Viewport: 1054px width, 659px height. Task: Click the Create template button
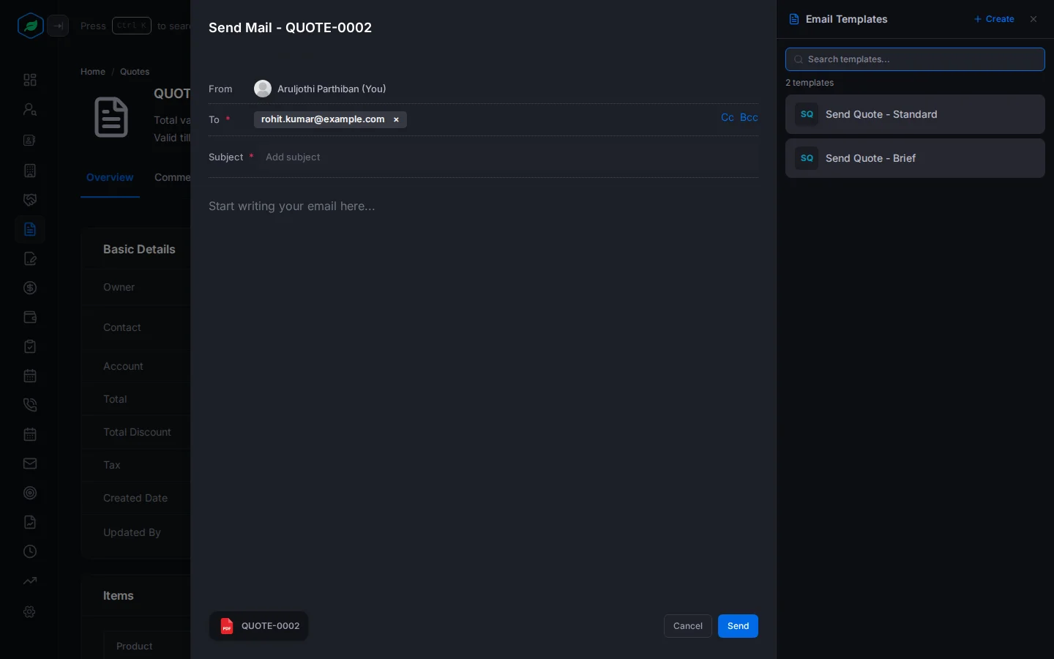click(994, 19)
